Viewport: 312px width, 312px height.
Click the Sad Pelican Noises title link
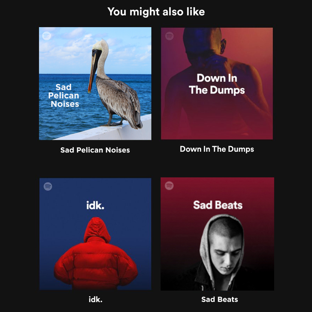click(x=95, y=150)
